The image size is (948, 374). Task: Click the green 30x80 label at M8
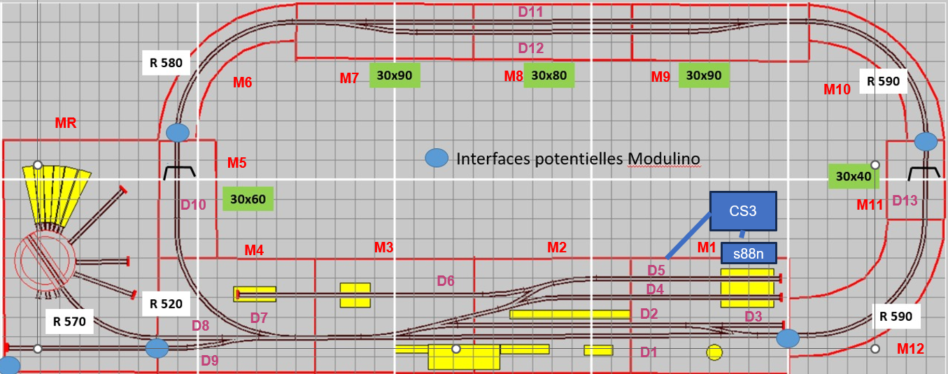click(549, 75)
